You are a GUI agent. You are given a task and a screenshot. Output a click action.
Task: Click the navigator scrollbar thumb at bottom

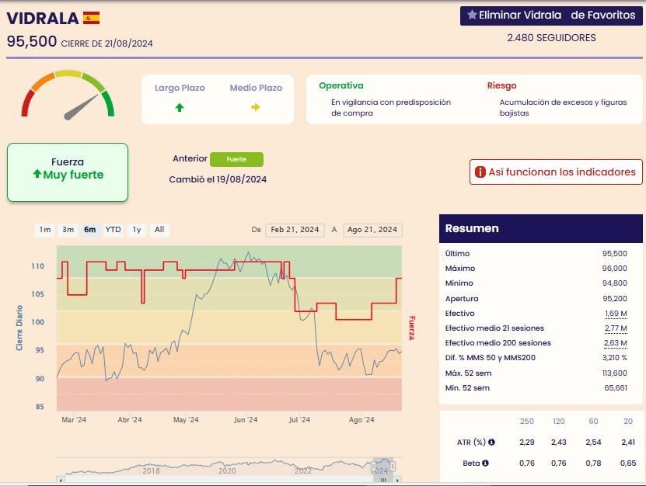[383, 480]
